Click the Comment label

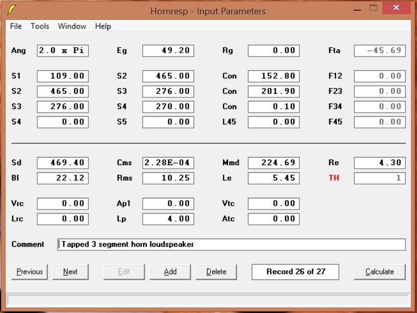[28, 244]
